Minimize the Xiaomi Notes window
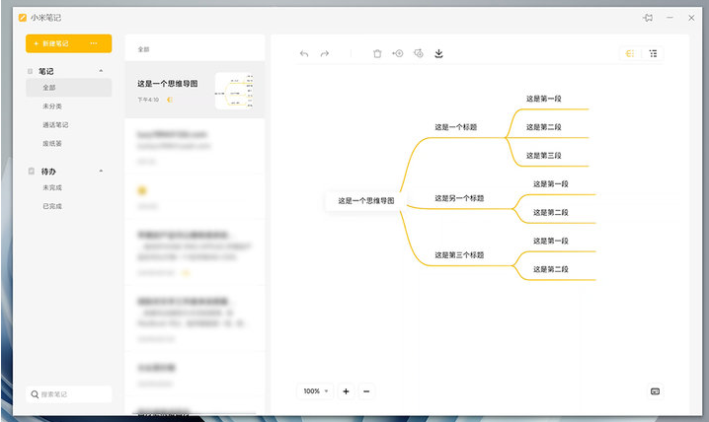The height and width of the screenshot is (422, 709). coord(670,18)
